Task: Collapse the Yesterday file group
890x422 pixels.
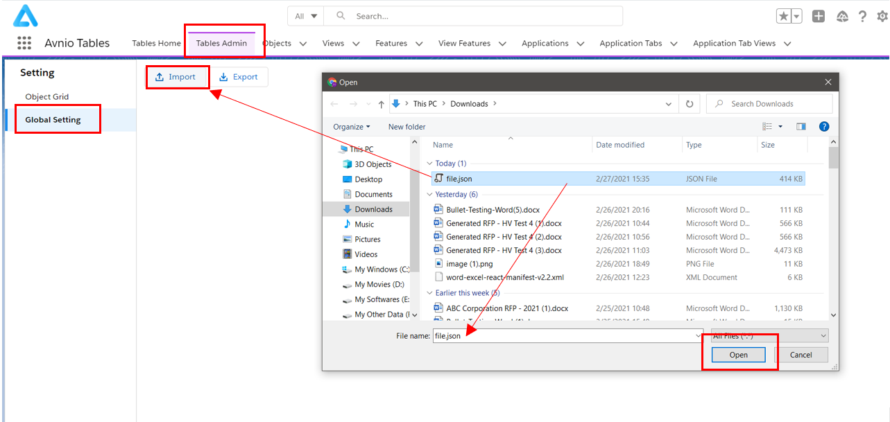Action: [x=430, y=195]
